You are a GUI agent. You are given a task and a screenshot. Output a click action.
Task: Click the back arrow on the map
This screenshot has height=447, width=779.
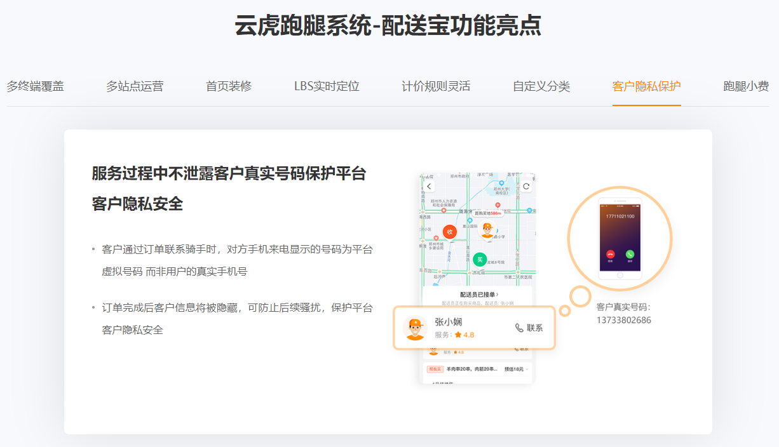430,186
